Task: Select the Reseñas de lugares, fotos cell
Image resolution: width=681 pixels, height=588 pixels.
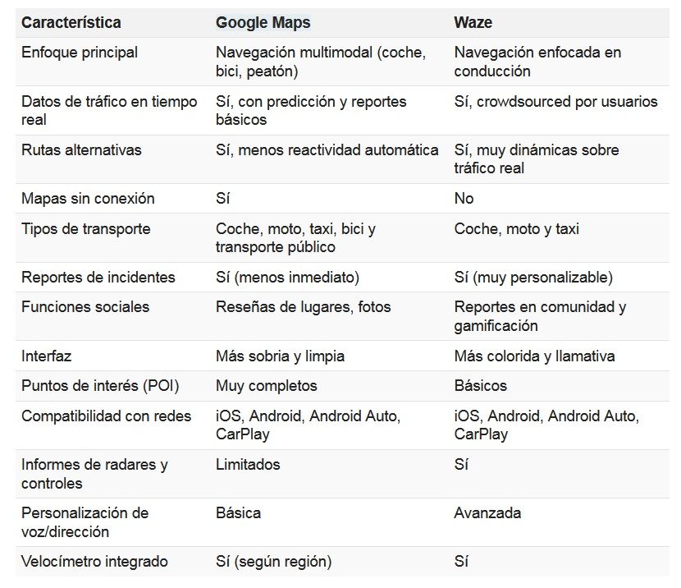Action: coord(303,307)
